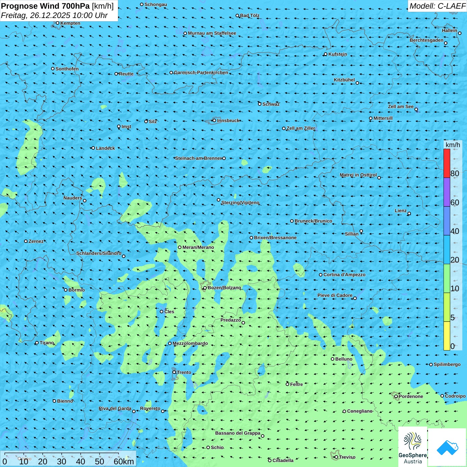Click the Schwaz city marker
Image resolution: width=467 pixels, height=467 pixels.
click(x=260, y=104)
